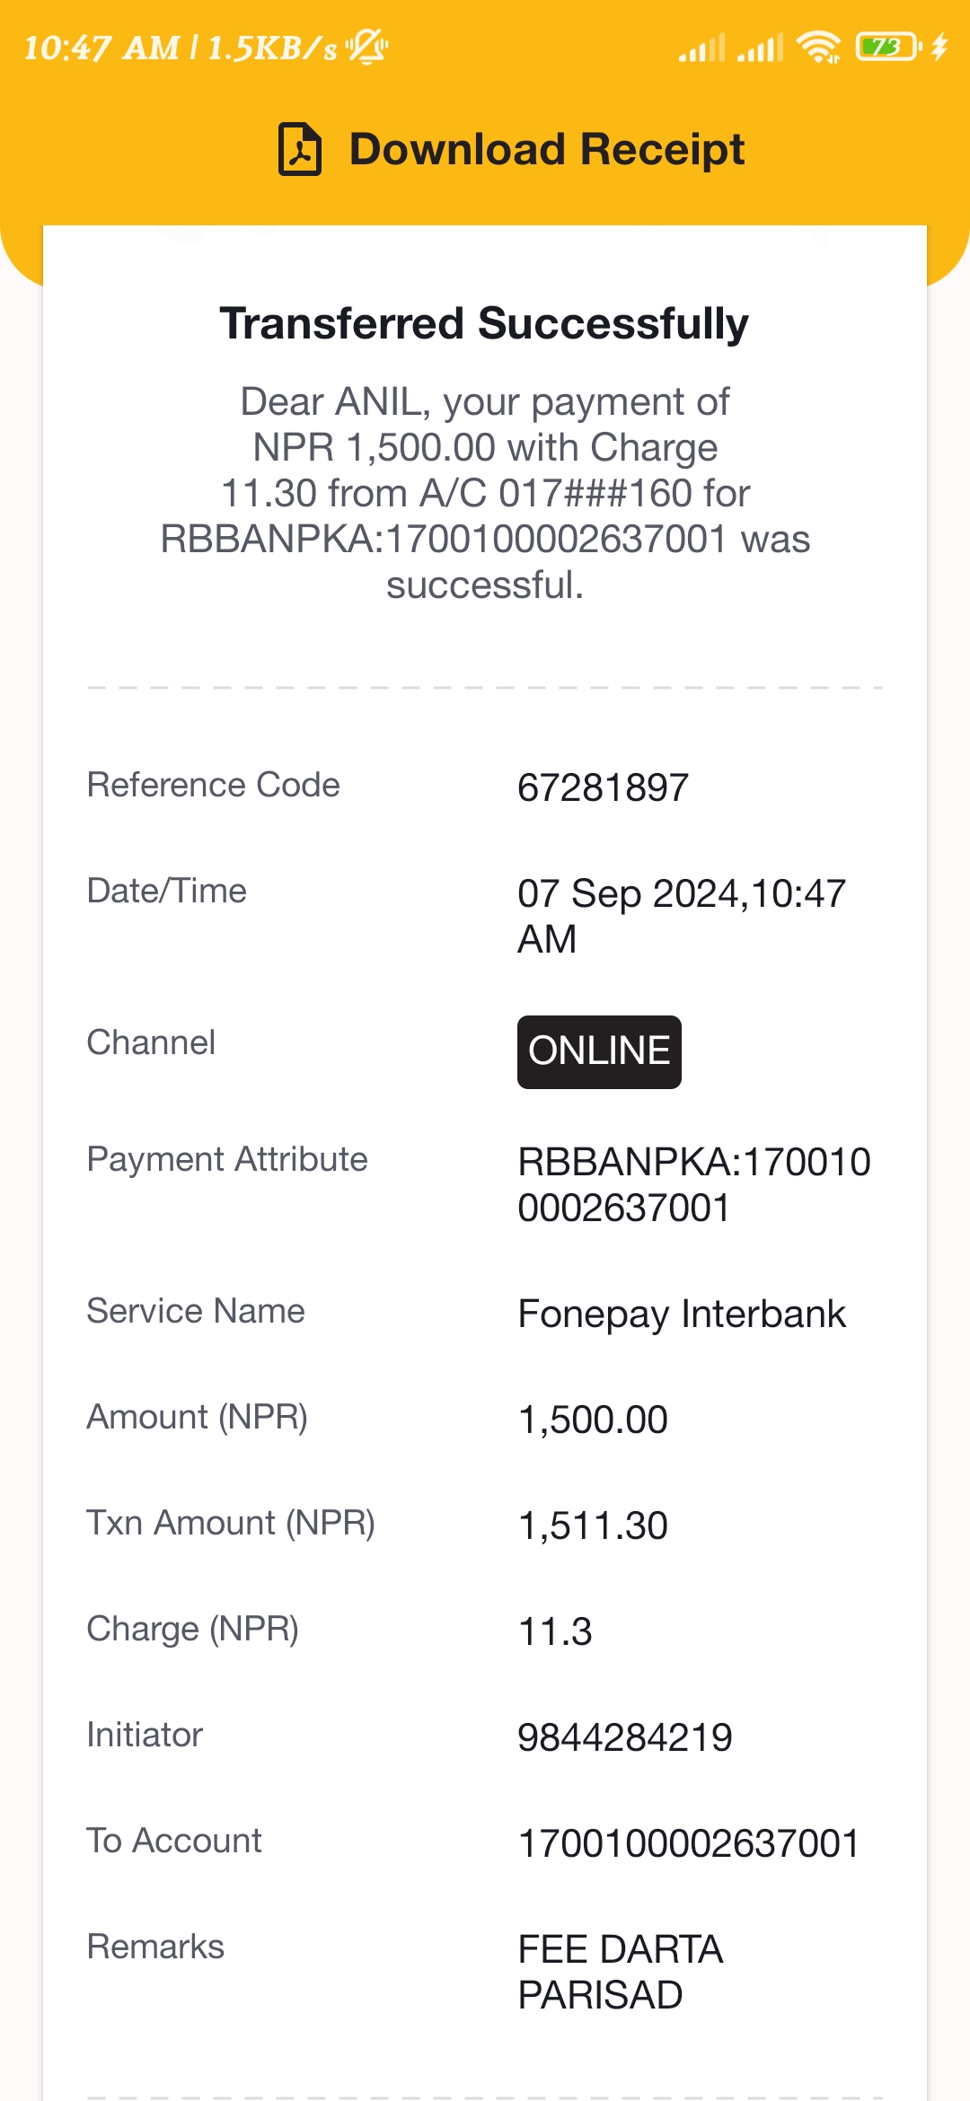
Task: Tap the Date/Time value 07 Sep 2024
Action: (682, 916)
